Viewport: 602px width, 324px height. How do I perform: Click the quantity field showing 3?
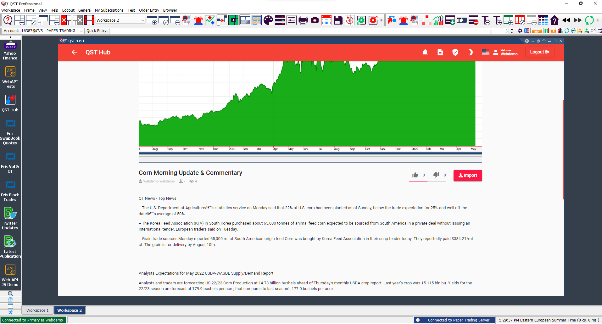point(500,31)
